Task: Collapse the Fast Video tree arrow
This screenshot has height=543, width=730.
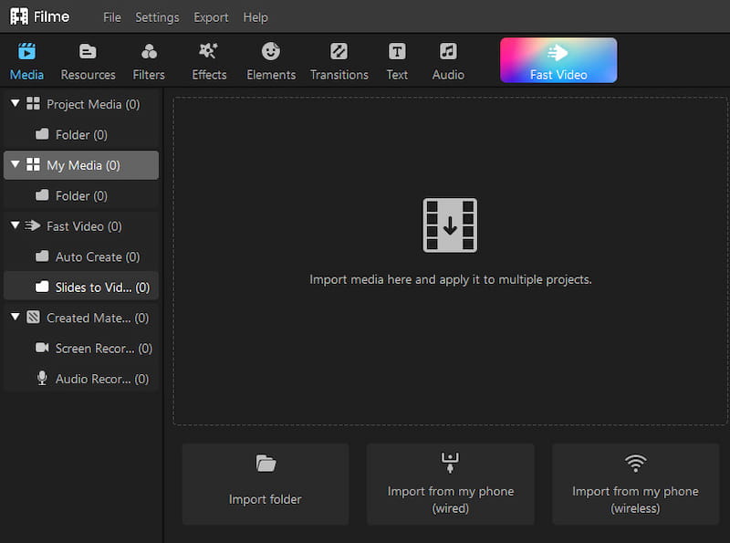Action: point(16,225)
